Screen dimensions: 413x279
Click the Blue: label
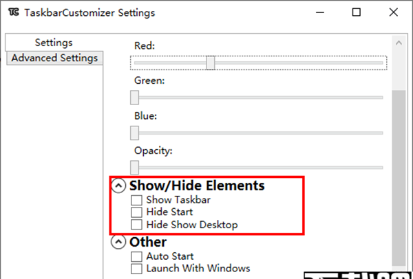tap(145, 116)
